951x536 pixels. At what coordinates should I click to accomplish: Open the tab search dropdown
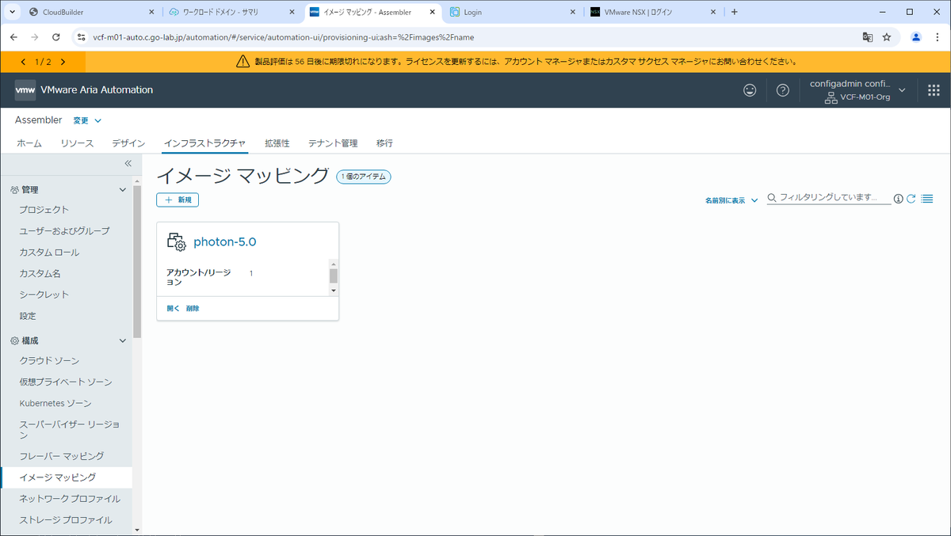[x=12, y=12]
